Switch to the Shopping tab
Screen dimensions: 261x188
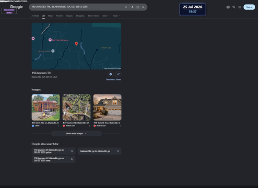[80, 16]
